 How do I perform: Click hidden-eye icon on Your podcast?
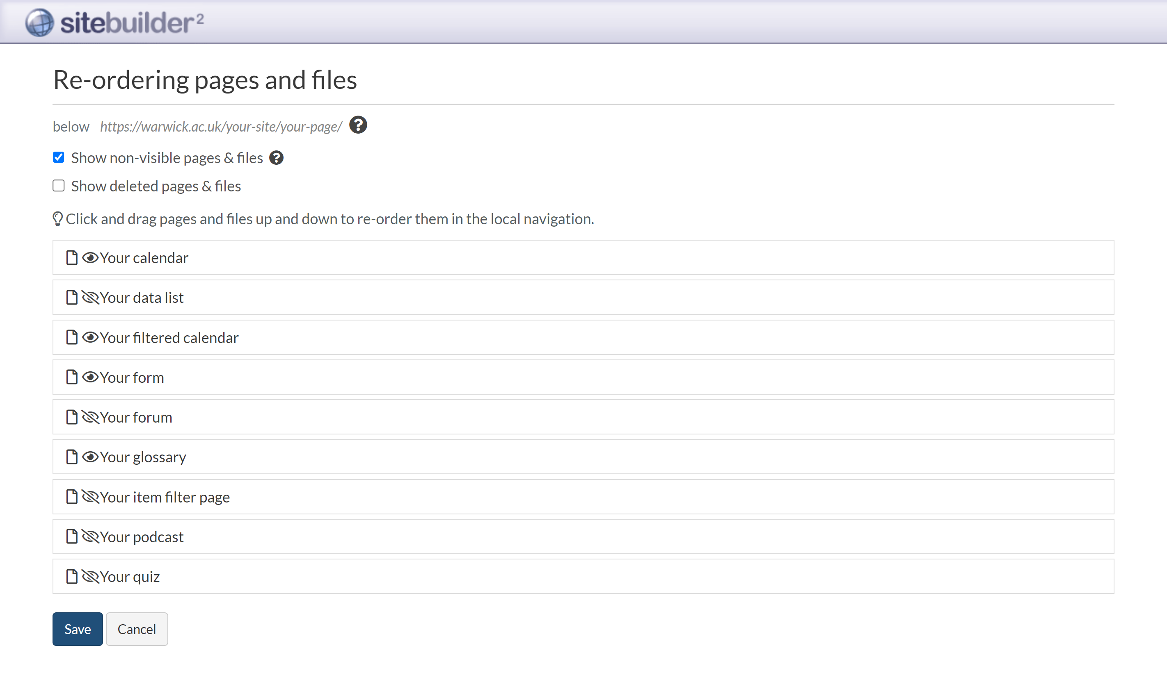(x=90, y=537)
